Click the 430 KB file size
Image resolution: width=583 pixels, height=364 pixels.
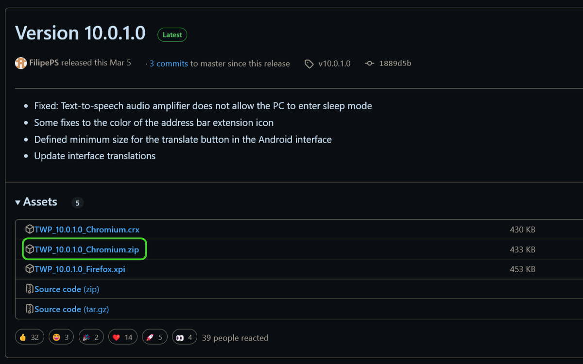pos(522,230)
